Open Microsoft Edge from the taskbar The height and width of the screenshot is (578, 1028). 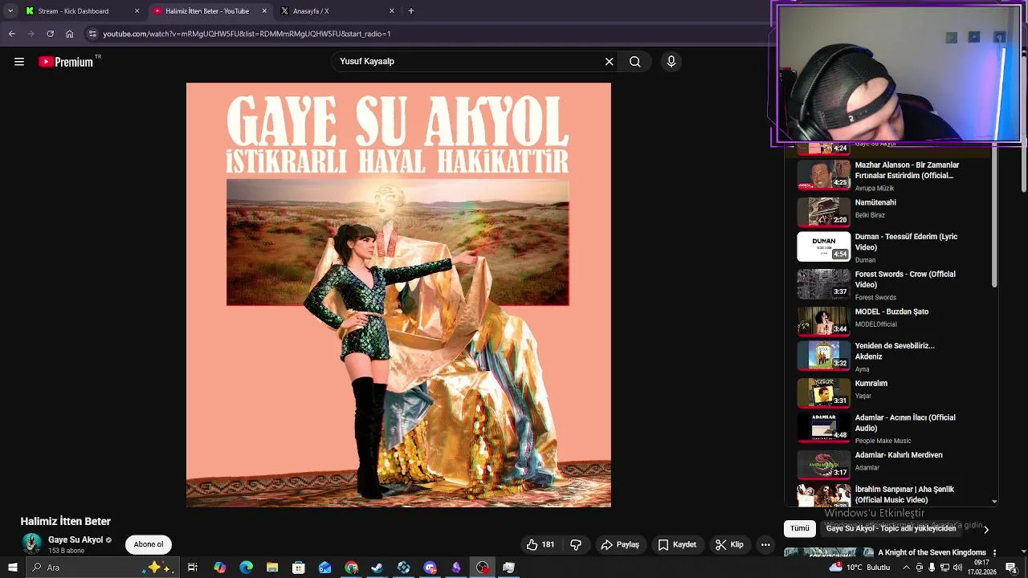click(x=246, y=568)
